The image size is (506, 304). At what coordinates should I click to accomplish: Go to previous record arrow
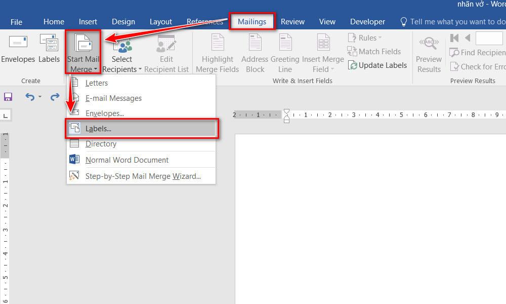pyautogui.click(x=468, y=38)
